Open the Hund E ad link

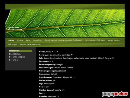coord(14,60)
